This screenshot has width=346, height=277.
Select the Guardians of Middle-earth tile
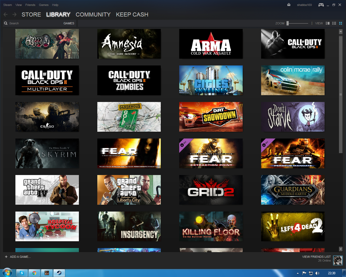pos(293,190)
